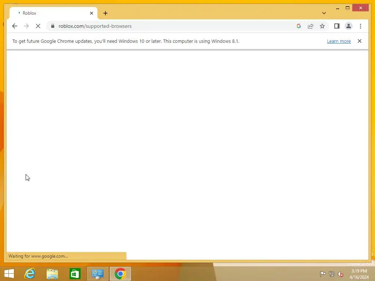Minimize the Chrome window
Screen dimensions: 375x281
[x=337, y=8]
